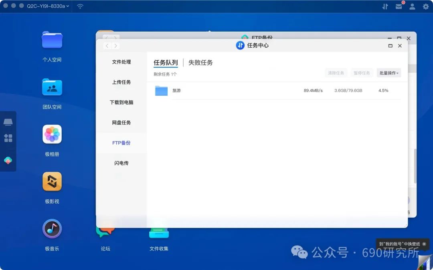Go forward in the 任务中心 window

point(116,46)
